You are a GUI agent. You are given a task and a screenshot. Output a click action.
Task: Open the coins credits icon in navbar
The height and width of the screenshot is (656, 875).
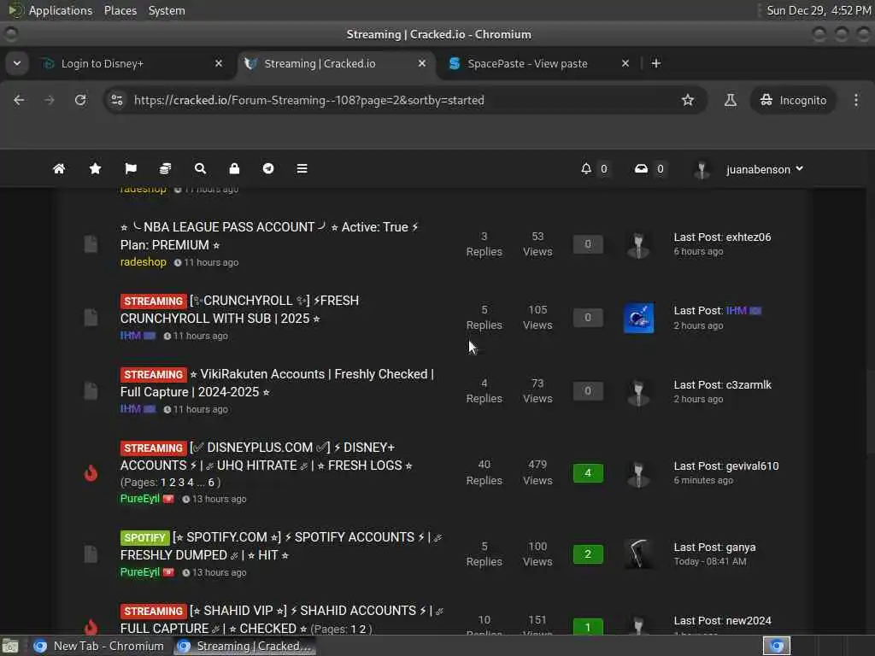coord(165,168)
